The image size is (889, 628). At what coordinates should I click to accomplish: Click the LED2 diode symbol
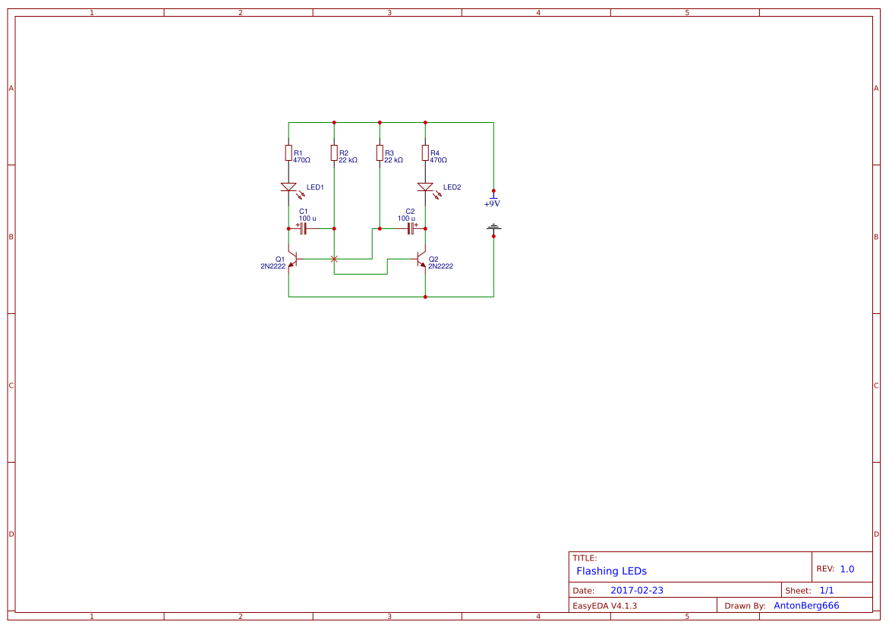(425, 187)
